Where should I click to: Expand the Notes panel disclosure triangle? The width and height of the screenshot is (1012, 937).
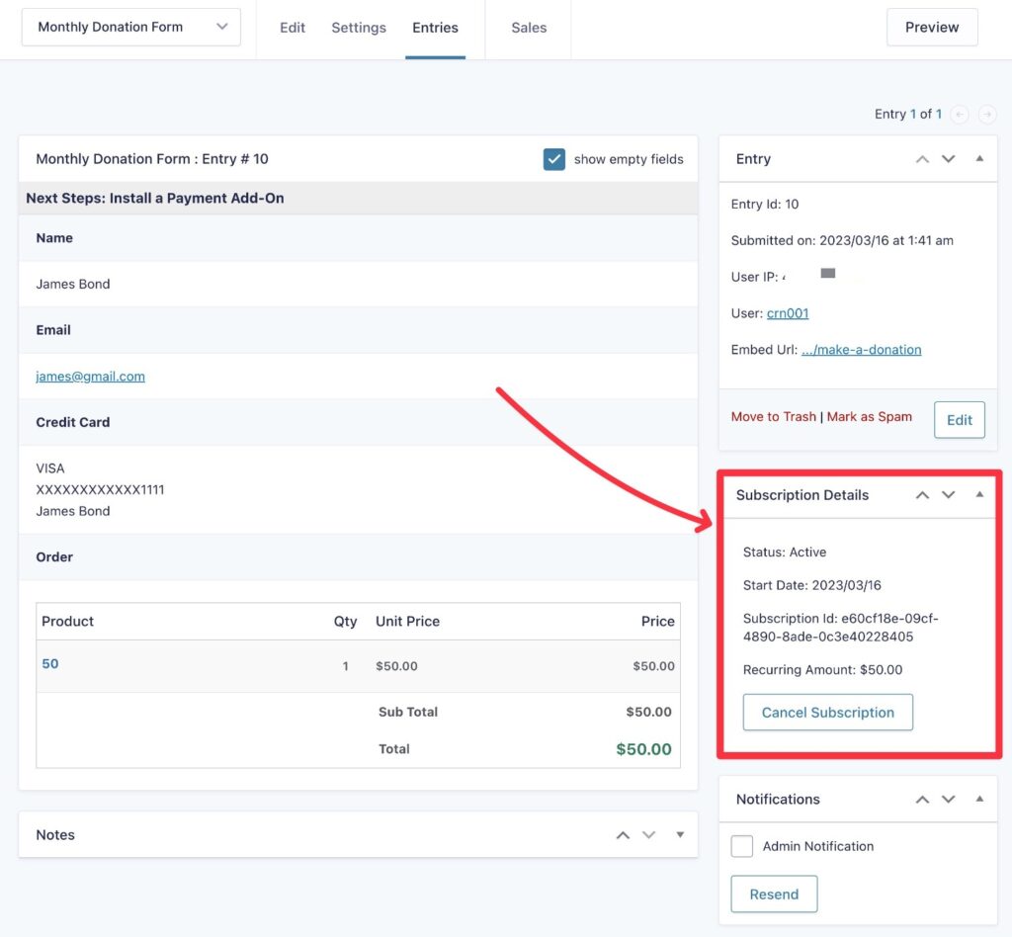679,835
